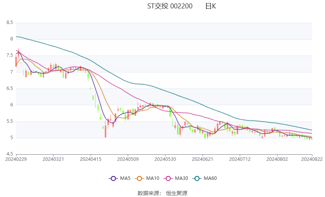Select the 20240415 date on the x-axis
325x197 pixels.
point(91,159)
